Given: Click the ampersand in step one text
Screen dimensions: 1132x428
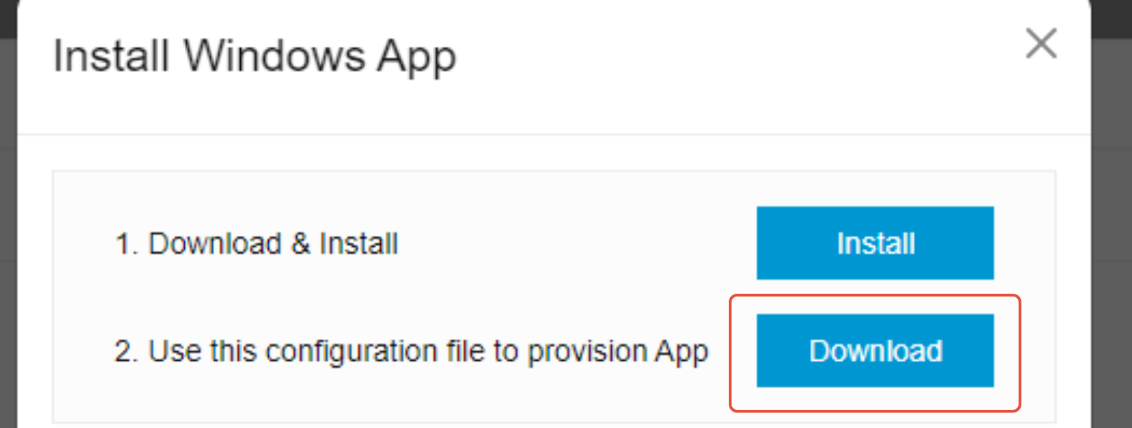Looking at the screenshot, I should click(x=301, y=244).
